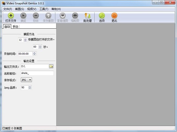Click the 捕捉 play icon in toolbar
This screenshot has height=132, width=177.
click(x=23, y=16)
